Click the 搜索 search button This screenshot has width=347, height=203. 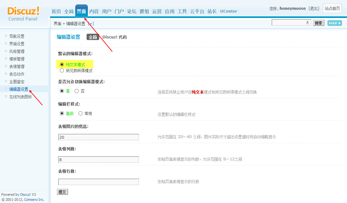[318, 23]
